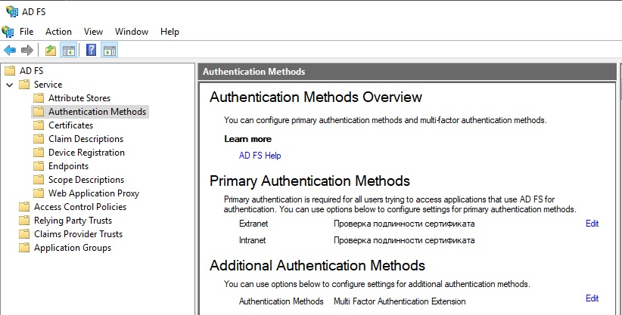Toggle the Show/Hide Action Pane button

click(109, 51)
